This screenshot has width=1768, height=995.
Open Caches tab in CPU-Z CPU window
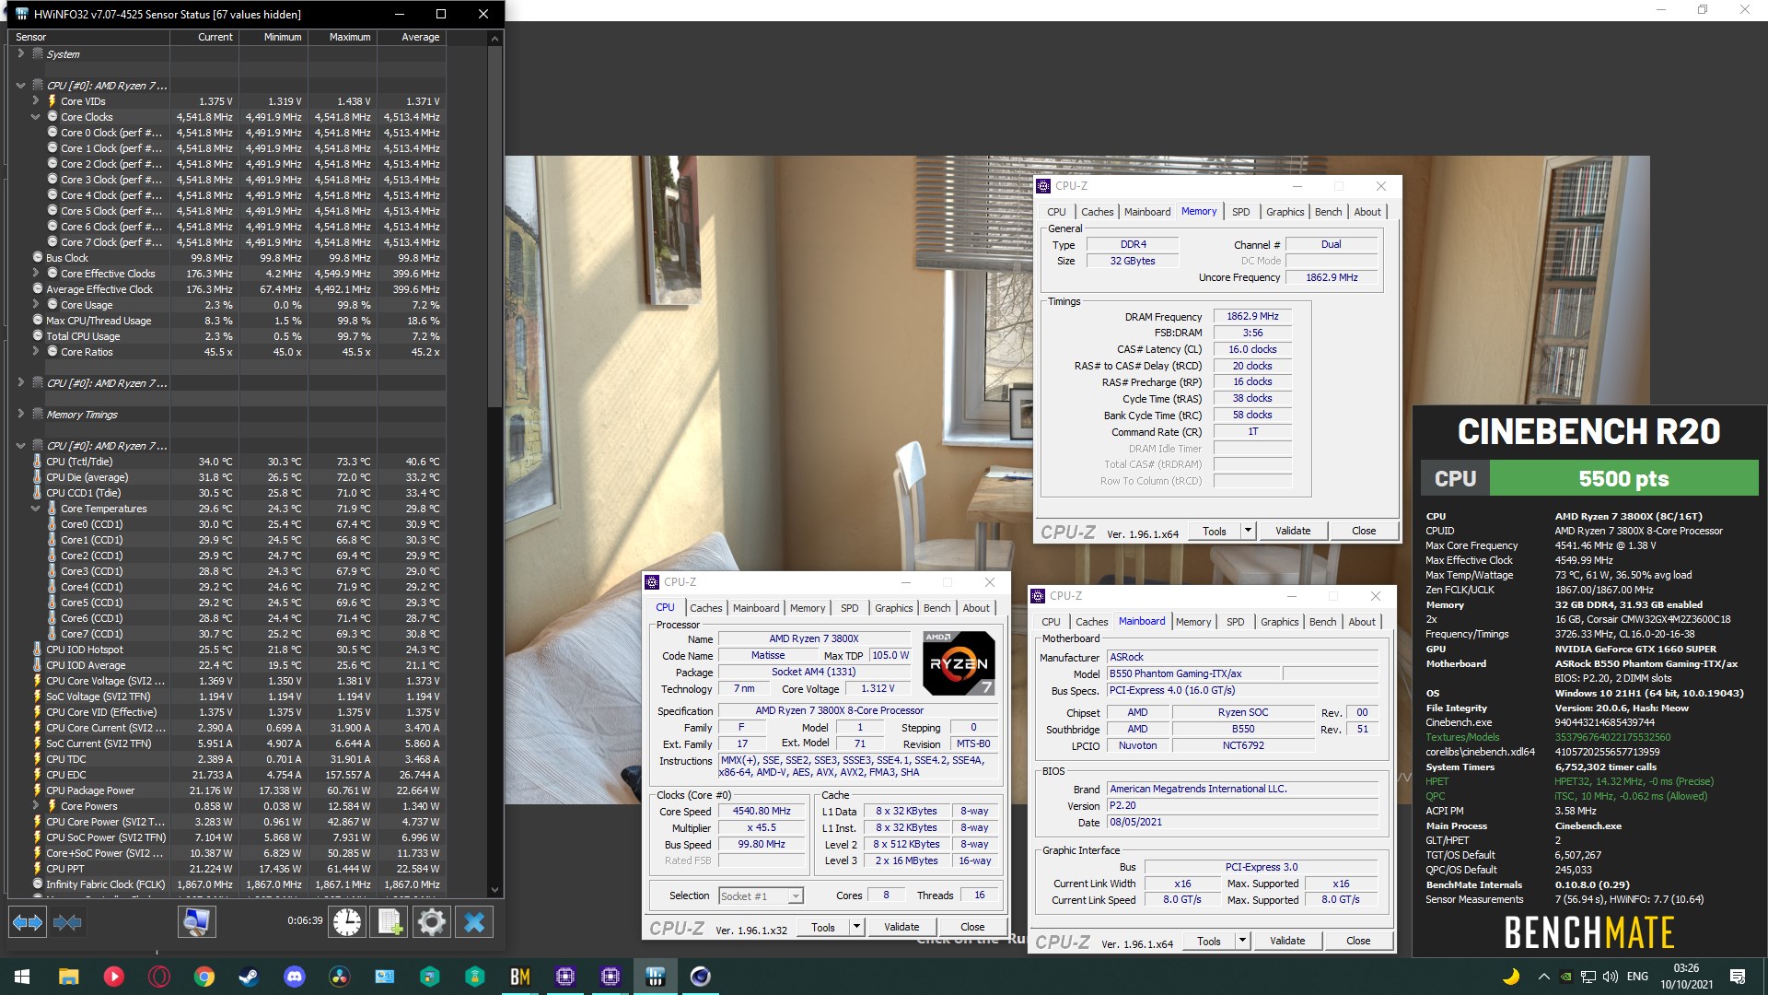(x=706, y=608)
